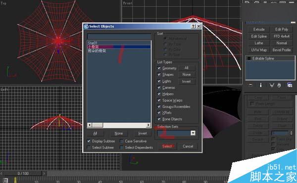This screenshot has width=297, height=183.
Task: Click the Make Unique icon below the stack
Action: tap(272, 85)
